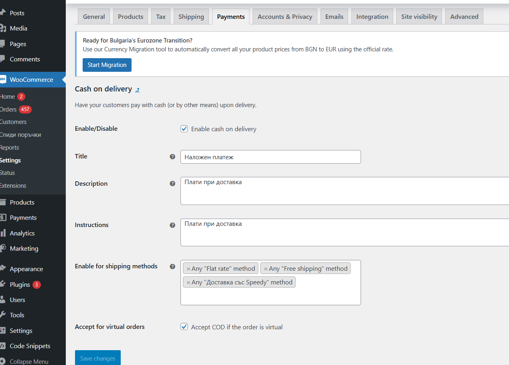The image size is (509, 365).
Task: Click the Products archive icon in sidebar
Action: coord(3,202)
